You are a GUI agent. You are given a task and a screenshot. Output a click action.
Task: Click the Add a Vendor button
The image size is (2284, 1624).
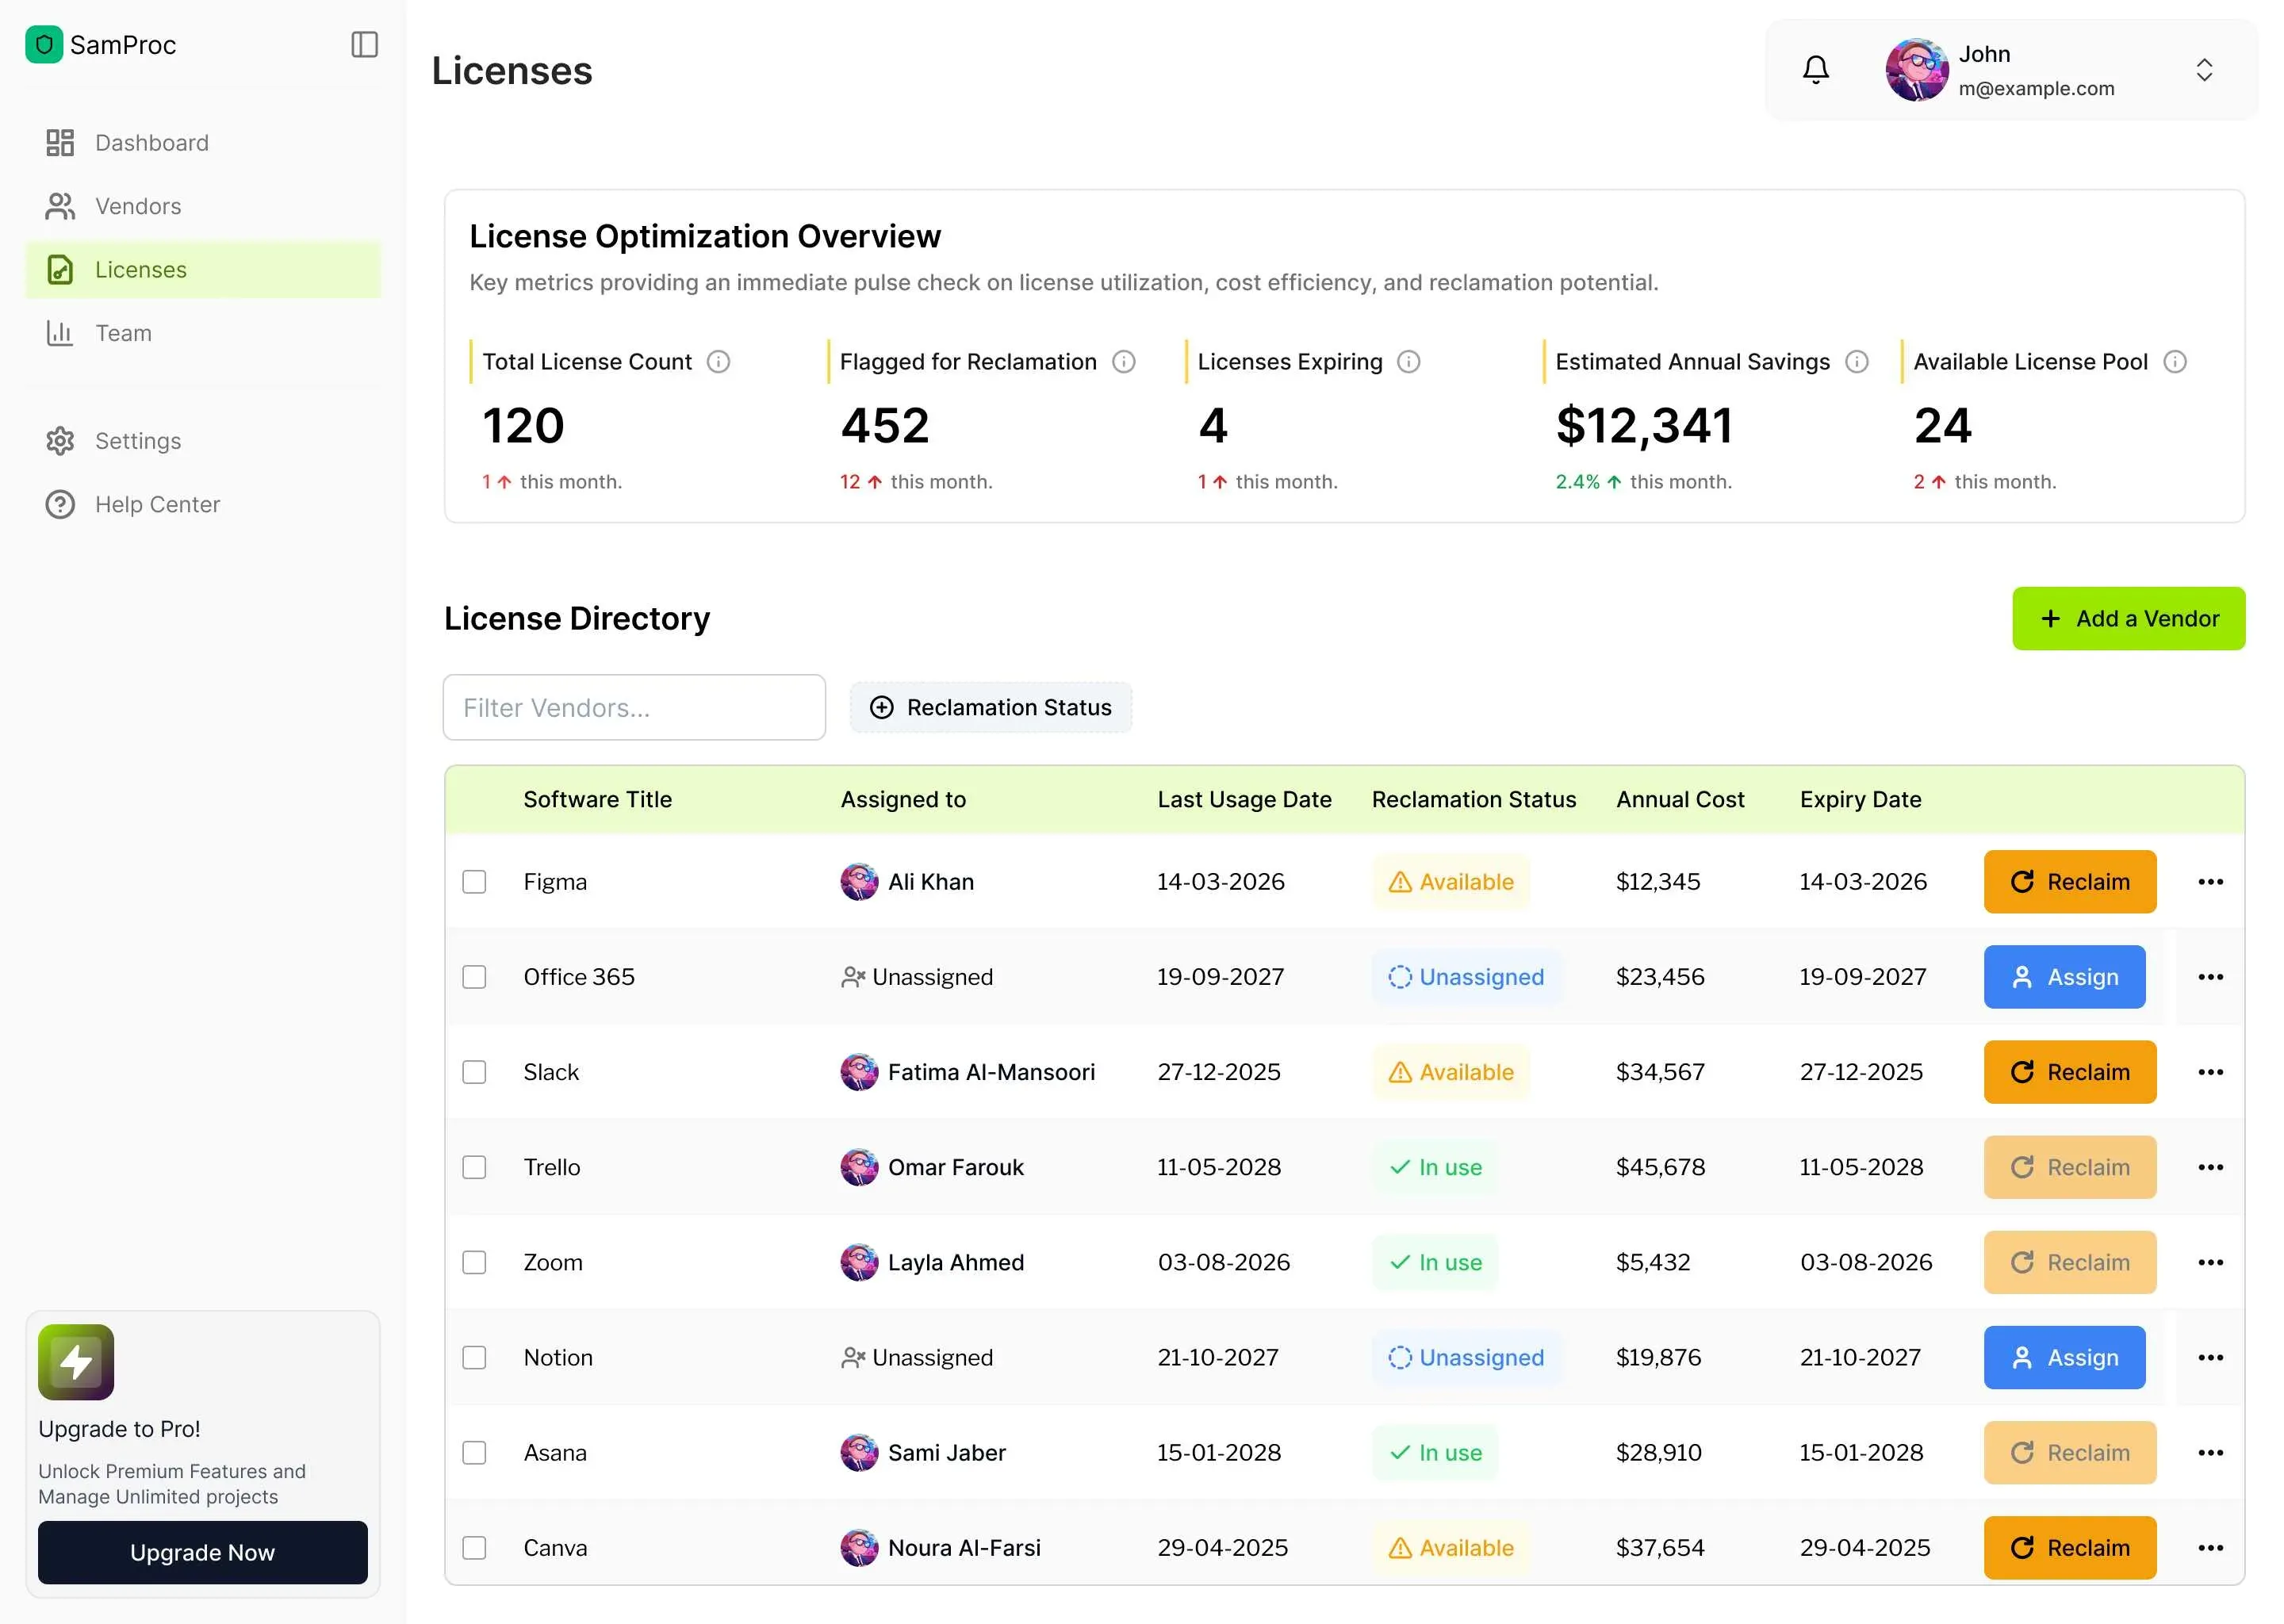click(2128, 619)
